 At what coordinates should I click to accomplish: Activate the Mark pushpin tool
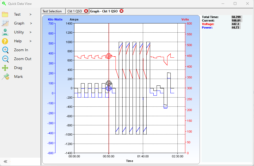click(x=5, y=77)
